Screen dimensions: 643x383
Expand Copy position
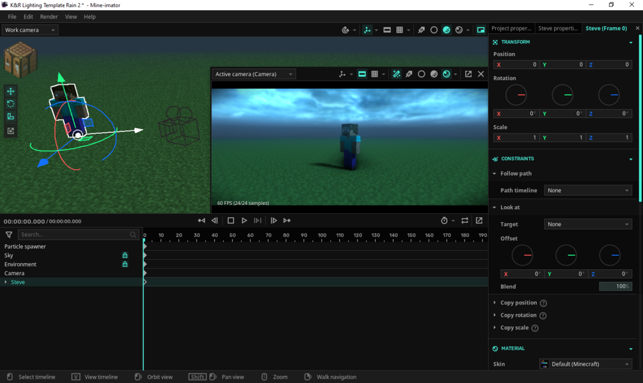(495, 303)
